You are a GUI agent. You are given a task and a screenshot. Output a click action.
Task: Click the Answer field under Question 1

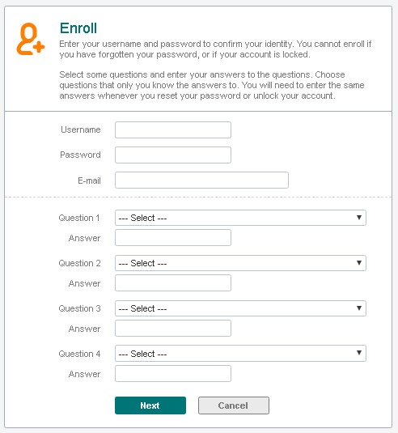(x=173, y=237)
